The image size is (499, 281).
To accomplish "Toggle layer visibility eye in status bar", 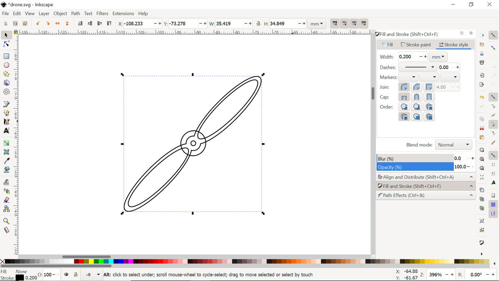I will (x=66, y=275).
